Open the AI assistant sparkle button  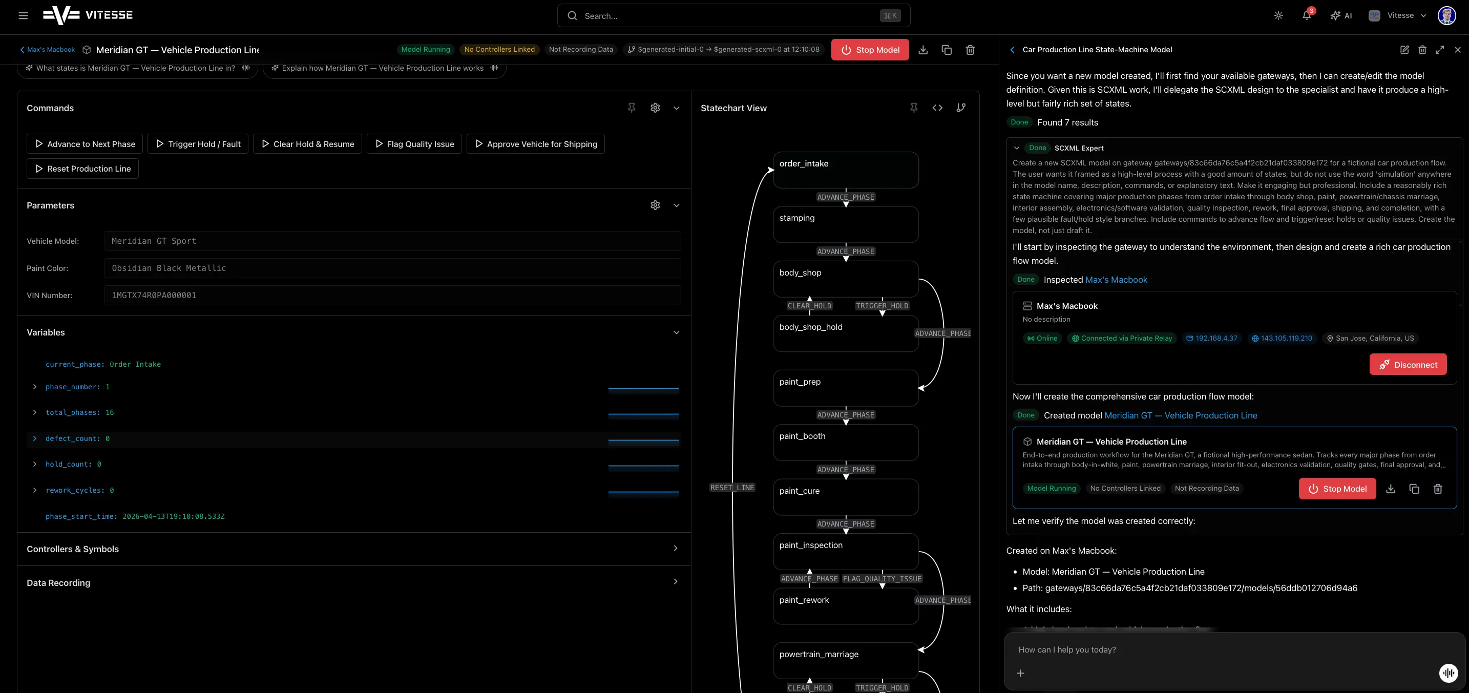coord(1341,15)
